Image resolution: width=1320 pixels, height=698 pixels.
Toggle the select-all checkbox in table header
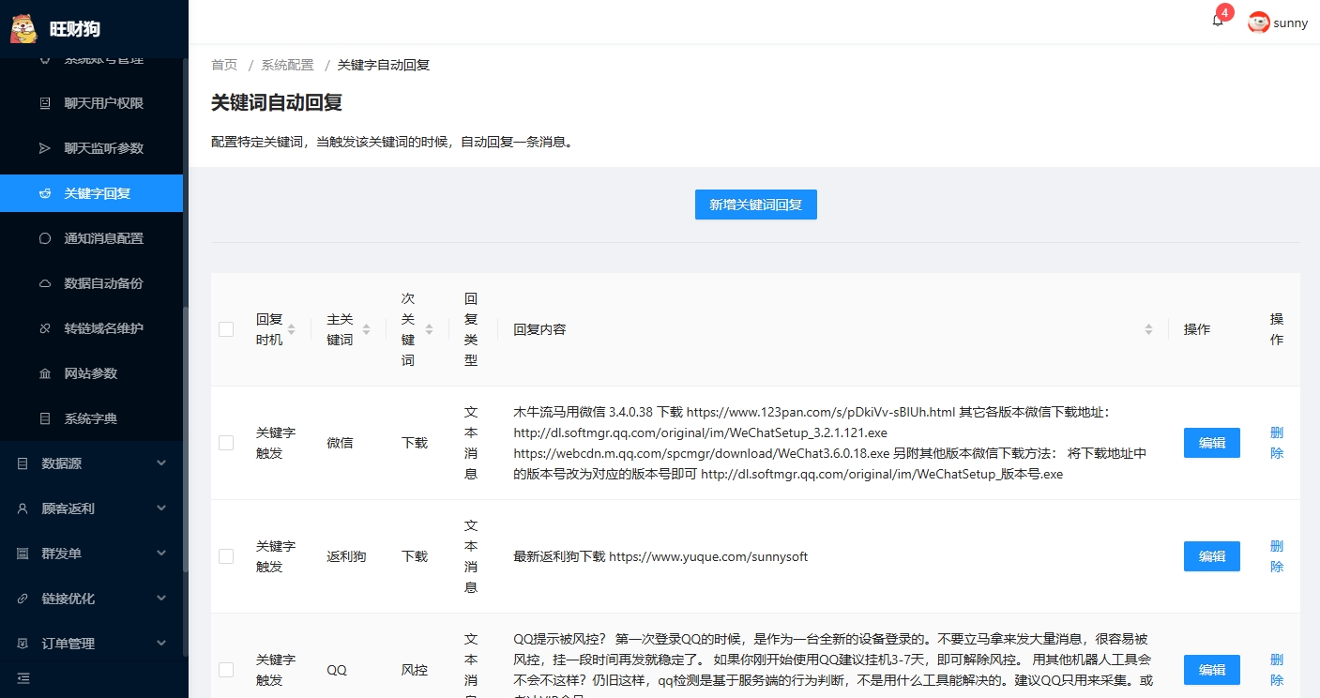(x=226, y=329)
